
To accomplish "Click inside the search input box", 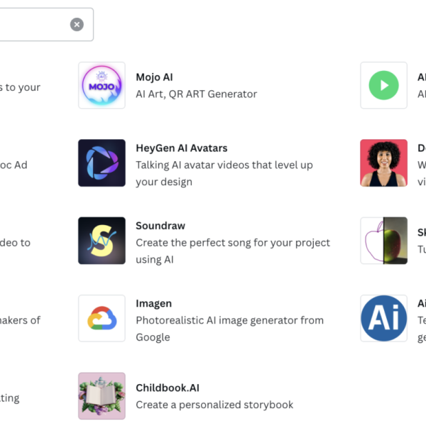I will coord(34,24).
